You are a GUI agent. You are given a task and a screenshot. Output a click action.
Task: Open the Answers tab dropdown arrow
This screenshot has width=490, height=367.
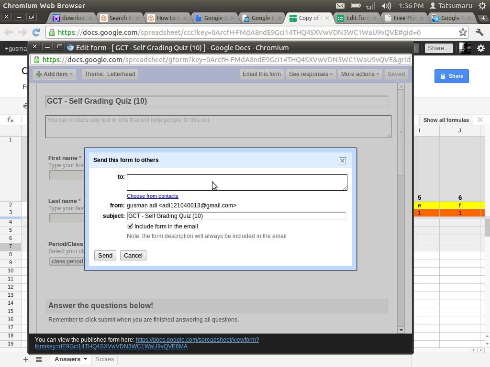(x=85, y=359)
